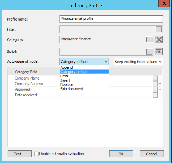Choose Error from the dropdown list

[x=84, y=76]
